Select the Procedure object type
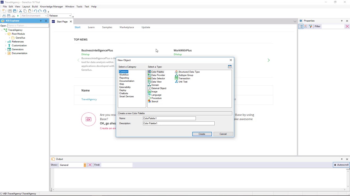The width and height of the screenshot is (350, 196). pyautogui.click(x=155, y=98)
